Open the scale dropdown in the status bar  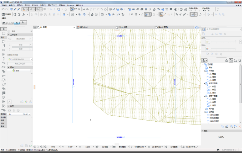(x=94, y=147)
